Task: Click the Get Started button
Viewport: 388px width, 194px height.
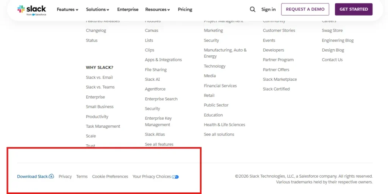Action: click(x=354, y=9)
